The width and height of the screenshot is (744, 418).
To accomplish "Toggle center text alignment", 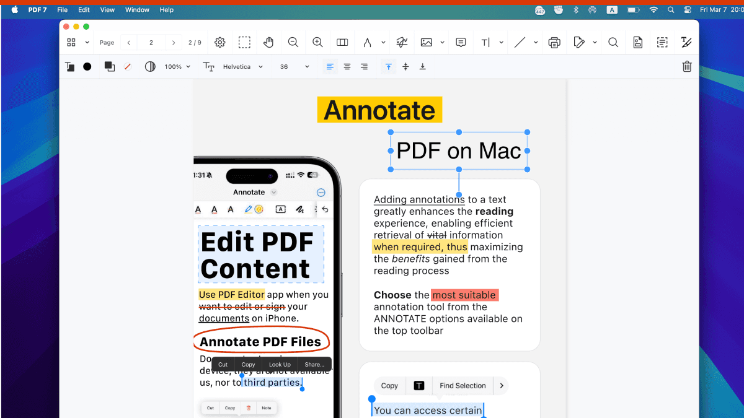I will pyautogui.click(x=347, y=66).
